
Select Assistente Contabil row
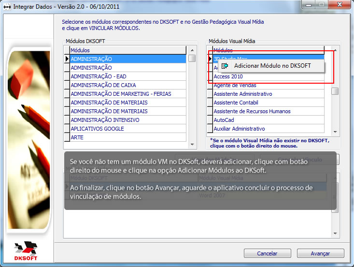[269, 103]
